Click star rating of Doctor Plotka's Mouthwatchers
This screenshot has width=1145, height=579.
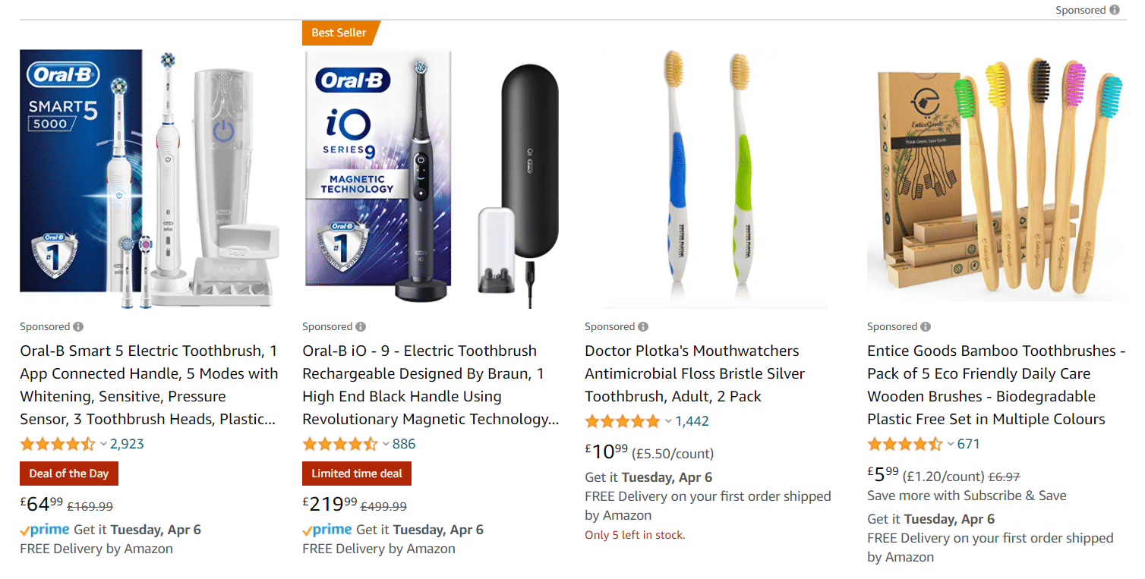(623, 421)
